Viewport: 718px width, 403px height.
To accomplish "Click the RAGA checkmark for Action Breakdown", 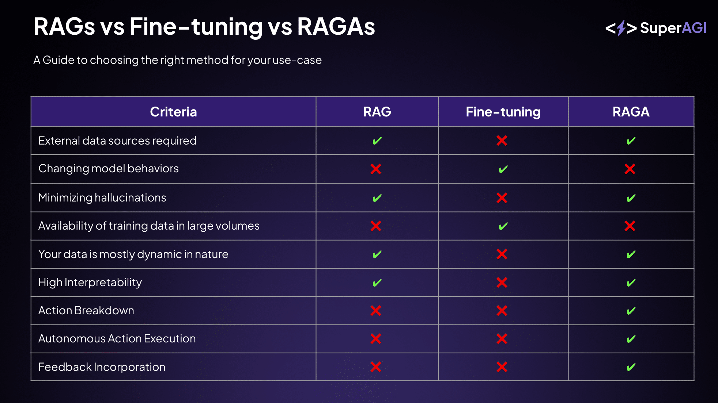I will click(631, 311).
